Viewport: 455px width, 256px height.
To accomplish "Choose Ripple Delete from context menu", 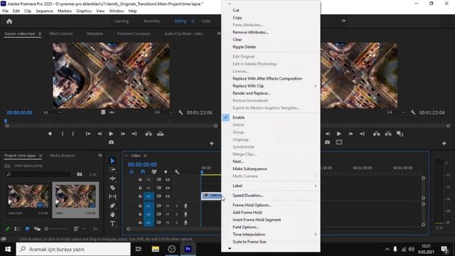I will click(245, 47).
